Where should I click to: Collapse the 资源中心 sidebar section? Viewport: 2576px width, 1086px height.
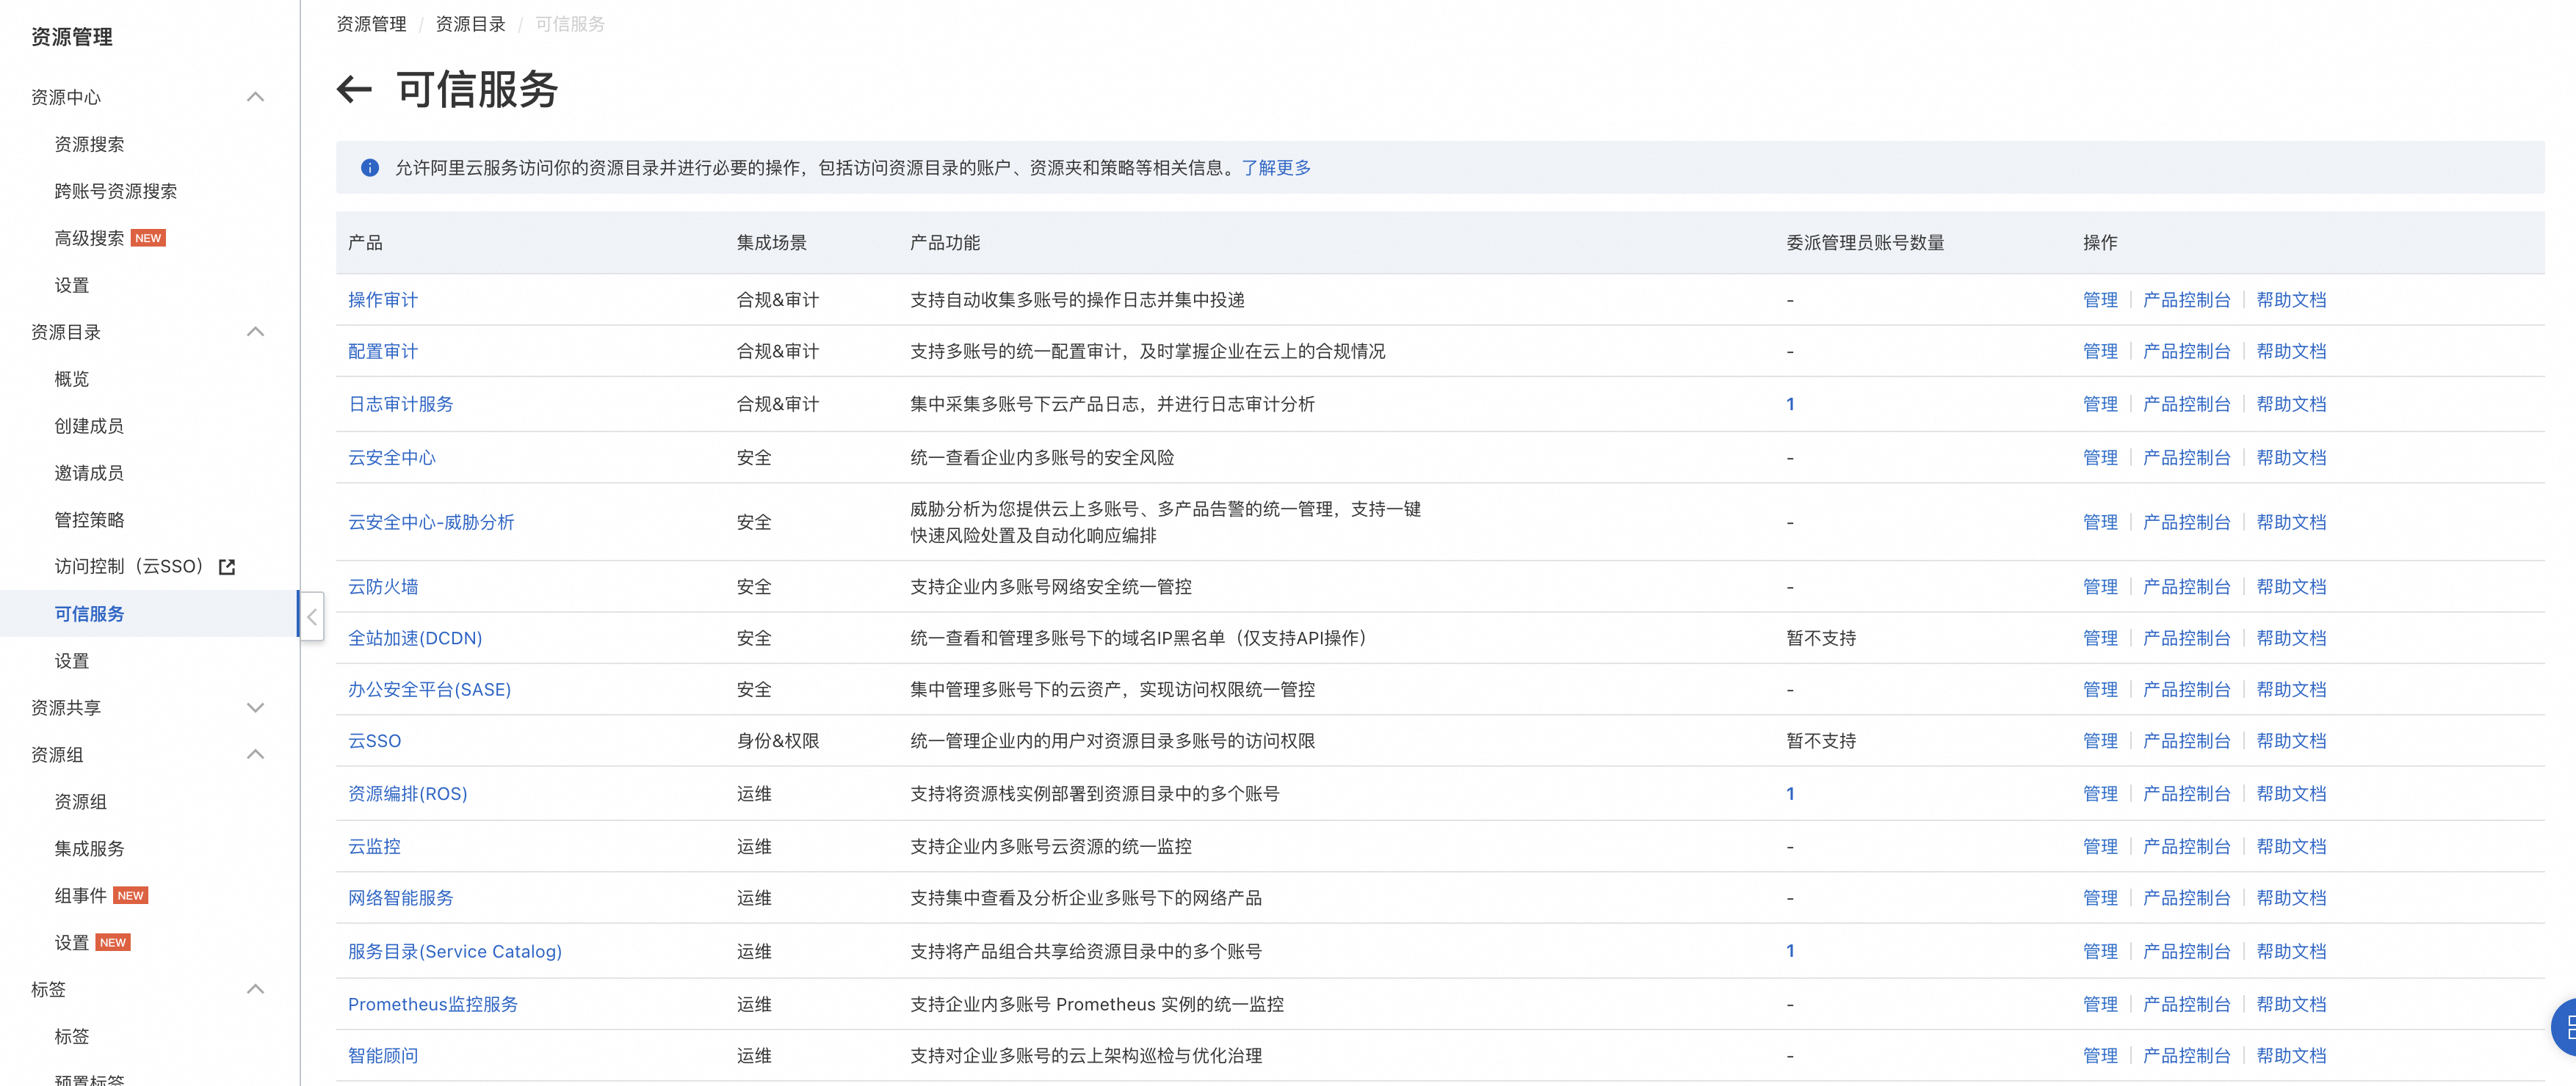tap(255, 97)
